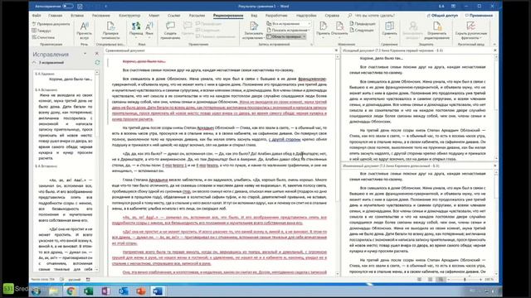Click Ограничить редактирование restrict editing
The width and height of the screenshot is (531, 298).
click(x=437, y=31)
